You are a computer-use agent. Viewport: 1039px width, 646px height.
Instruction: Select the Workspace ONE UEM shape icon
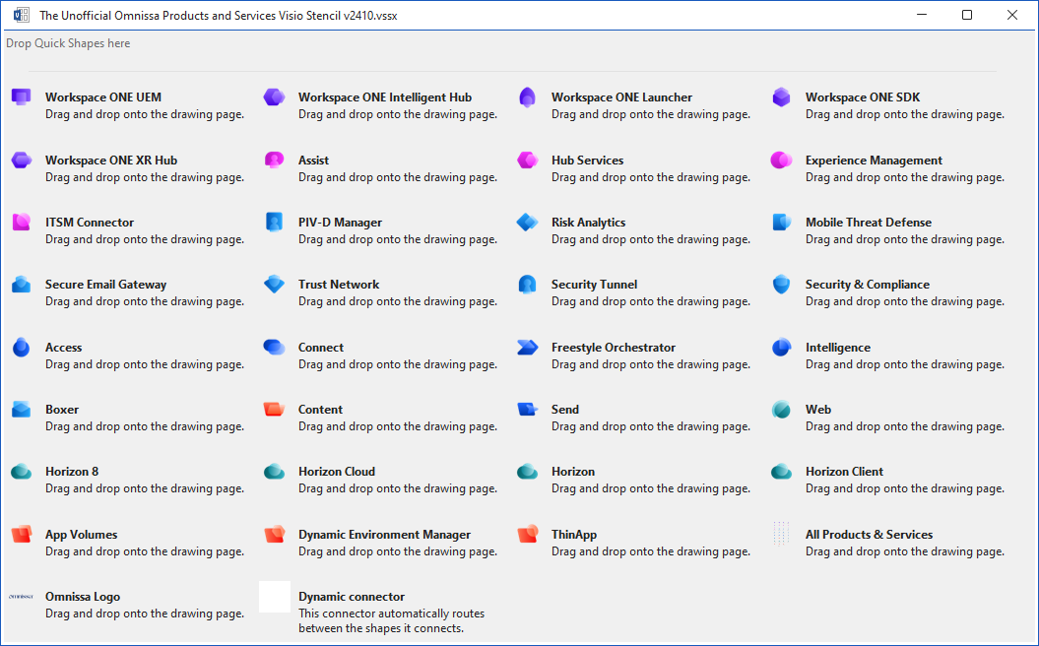tap(22, 97)
